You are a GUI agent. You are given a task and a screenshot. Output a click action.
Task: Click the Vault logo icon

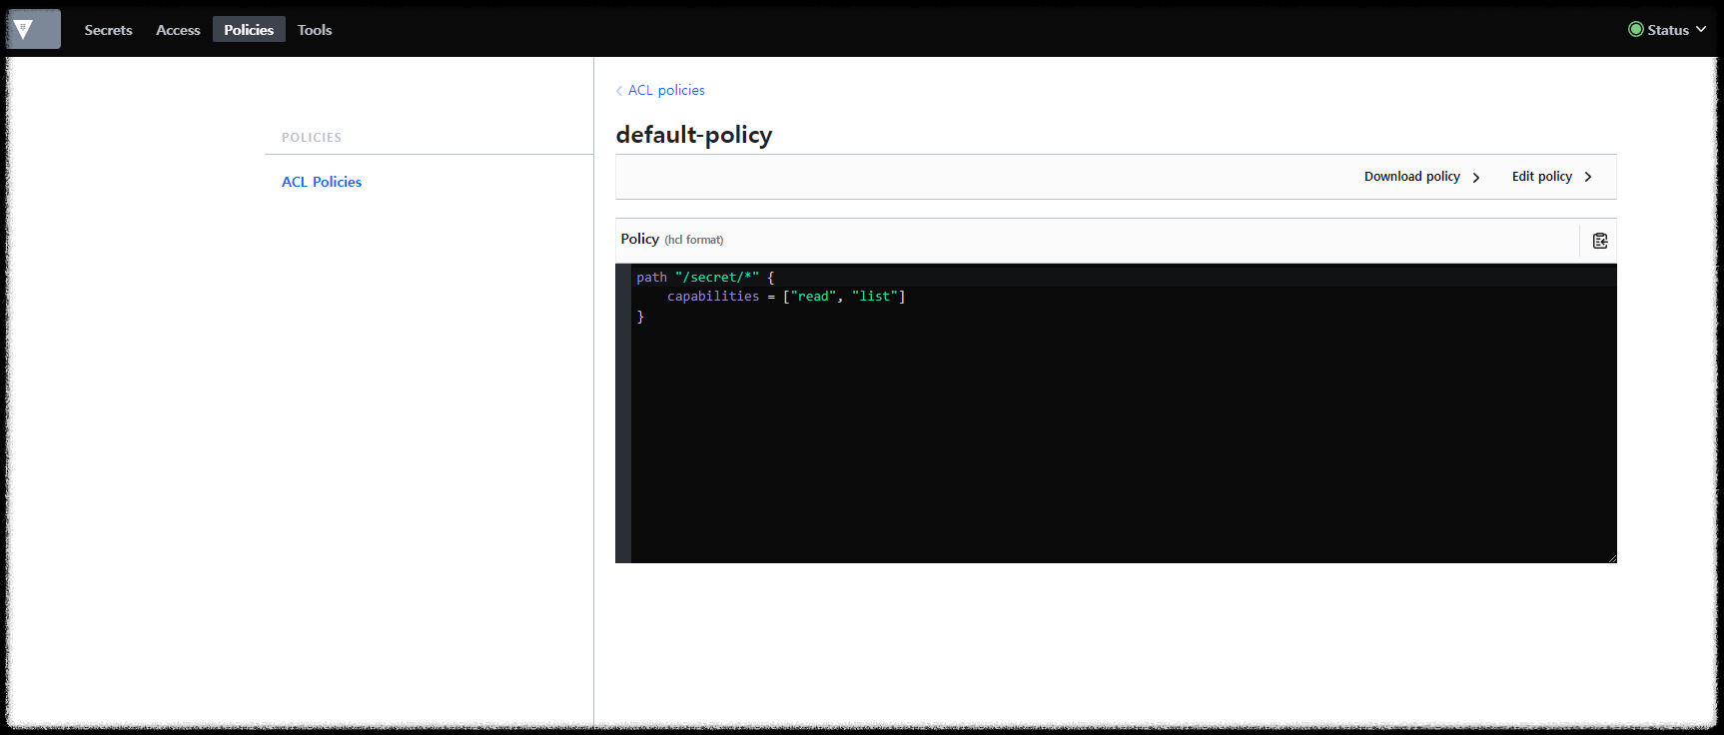point(34,29)
